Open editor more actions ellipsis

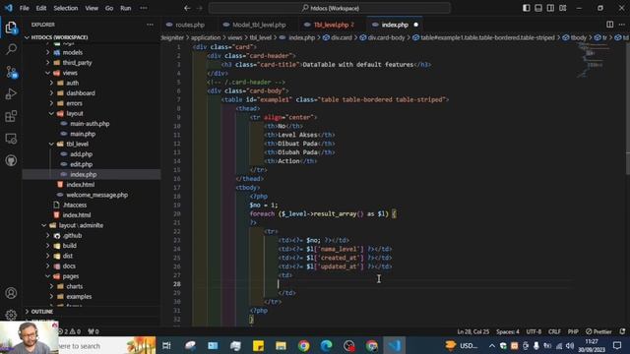(x=621, y=25)
